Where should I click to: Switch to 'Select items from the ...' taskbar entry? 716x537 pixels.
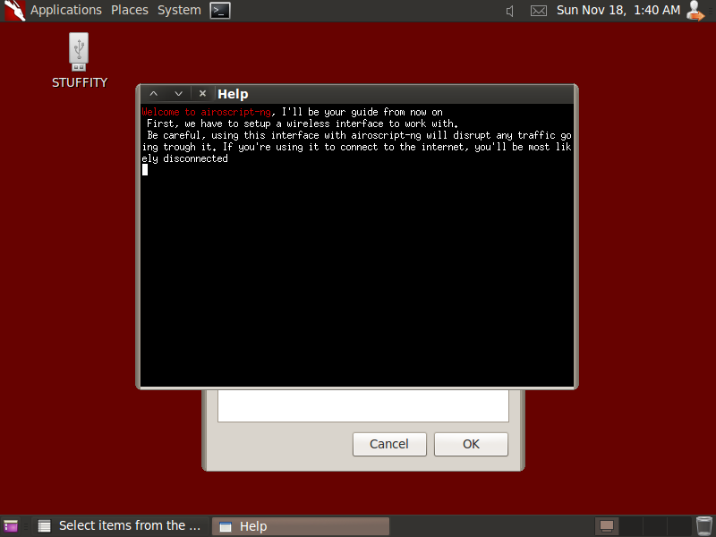click(x=120, y=526)
